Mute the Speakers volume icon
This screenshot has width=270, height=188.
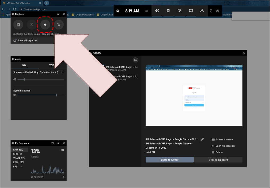click(x=15, y=80)
